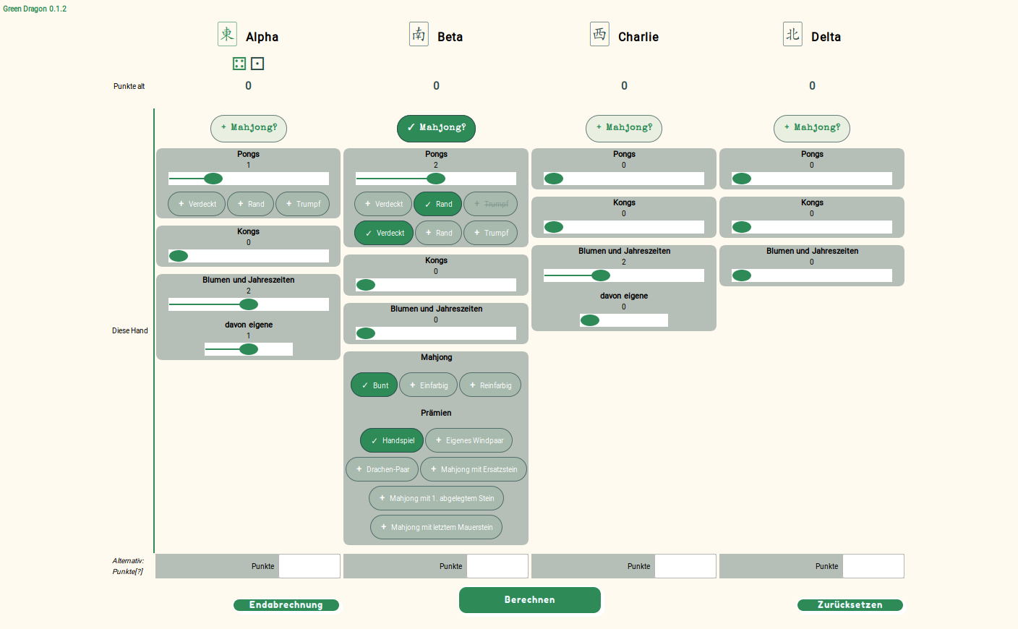
Task: Click the West wind tile beside Charlie
Action: coord(599,34)
